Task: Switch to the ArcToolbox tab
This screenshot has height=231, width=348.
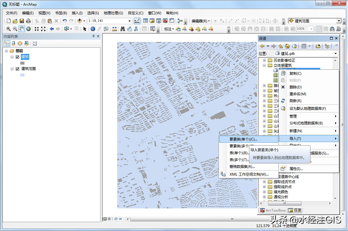Action: pos(273,210)
